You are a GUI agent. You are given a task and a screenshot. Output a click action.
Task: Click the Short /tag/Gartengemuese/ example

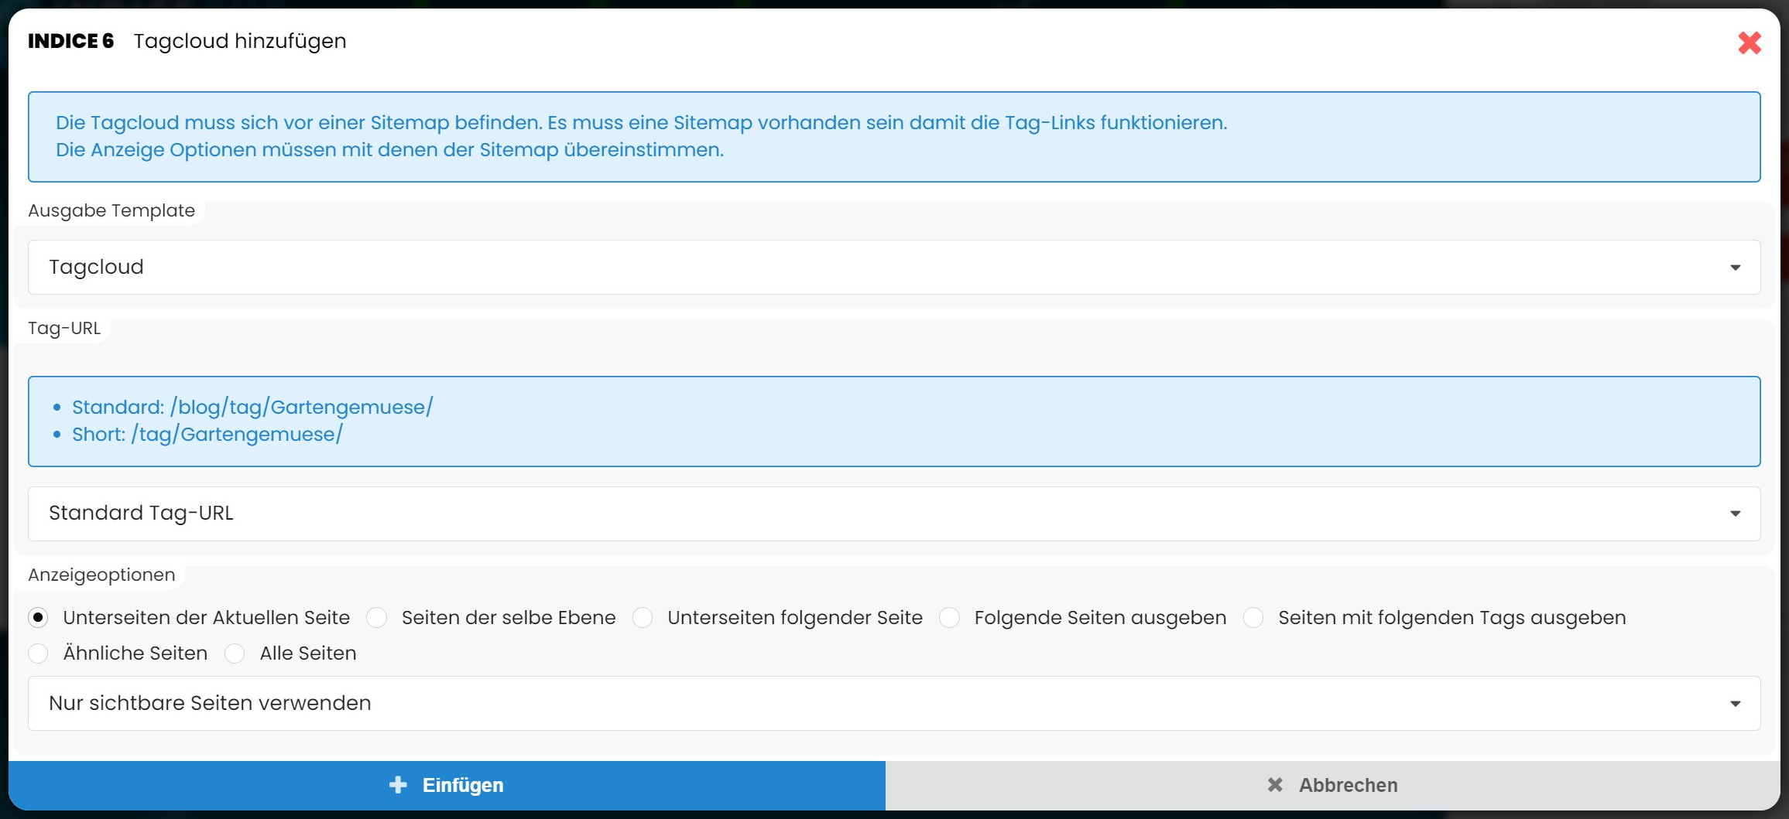coord(207,434)
